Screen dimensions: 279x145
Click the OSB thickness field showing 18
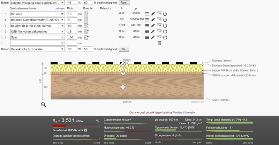point(72,31)
